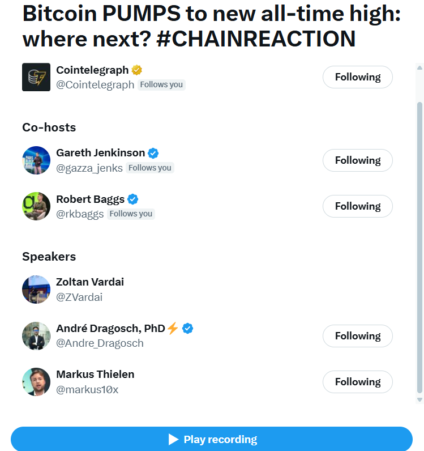This screenshot has width=424, height=451.
Task: Open the @markus10x handle link
Action: click(x=87, y=390)
